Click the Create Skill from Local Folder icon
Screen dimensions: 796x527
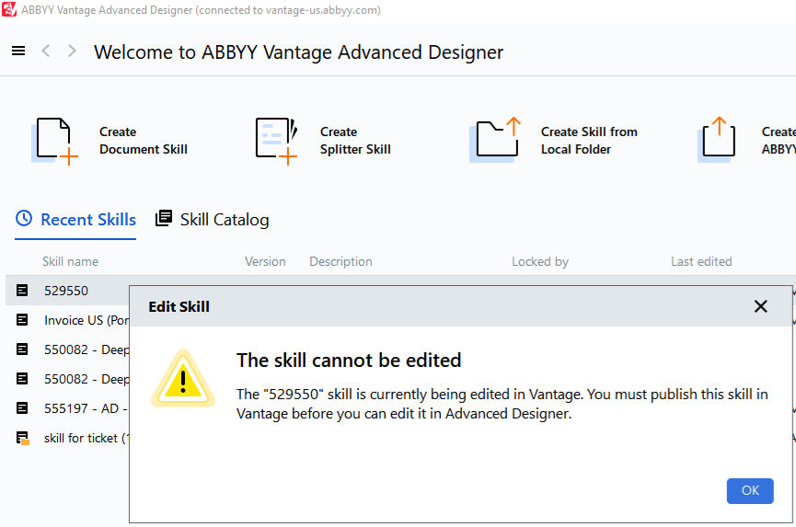point(495,140)
